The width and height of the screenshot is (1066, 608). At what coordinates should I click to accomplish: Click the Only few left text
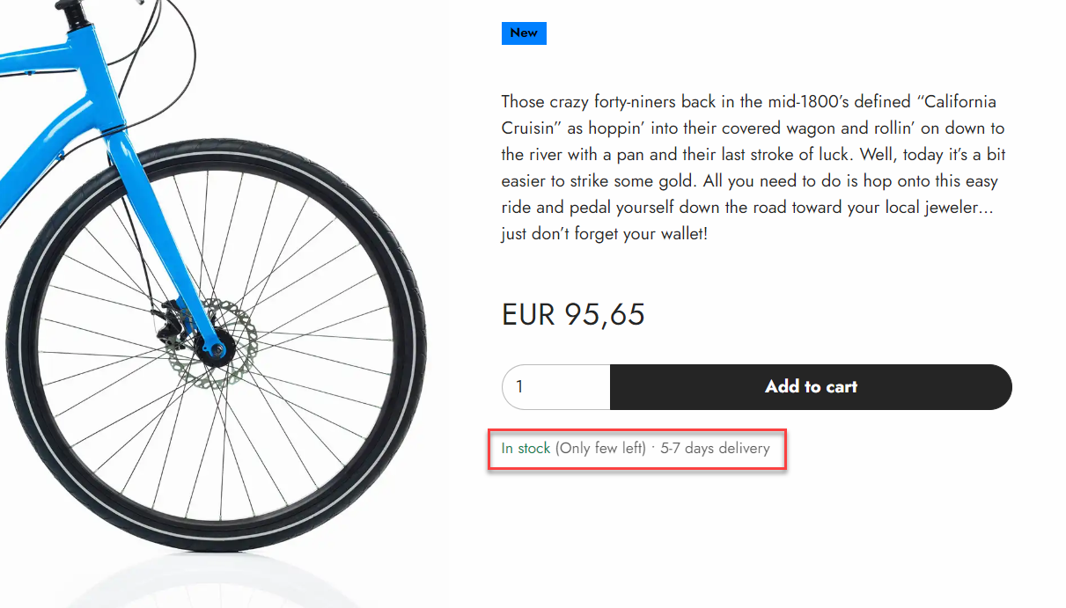[x=600, y=449]
